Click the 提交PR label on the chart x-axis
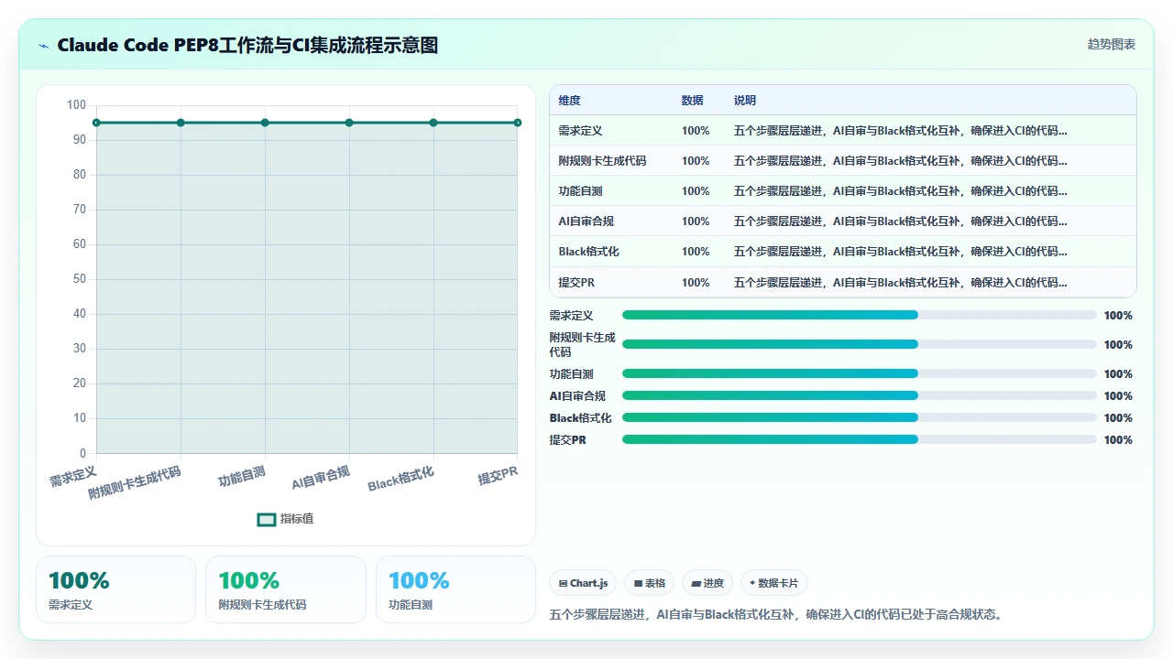The width and height of the screenshot is (1173, 659). tap(498, 475)
